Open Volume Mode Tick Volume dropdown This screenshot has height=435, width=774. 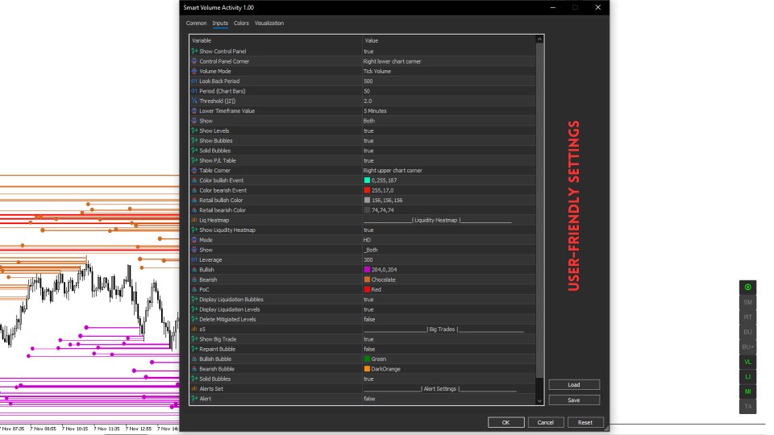(x=448, y=71)
